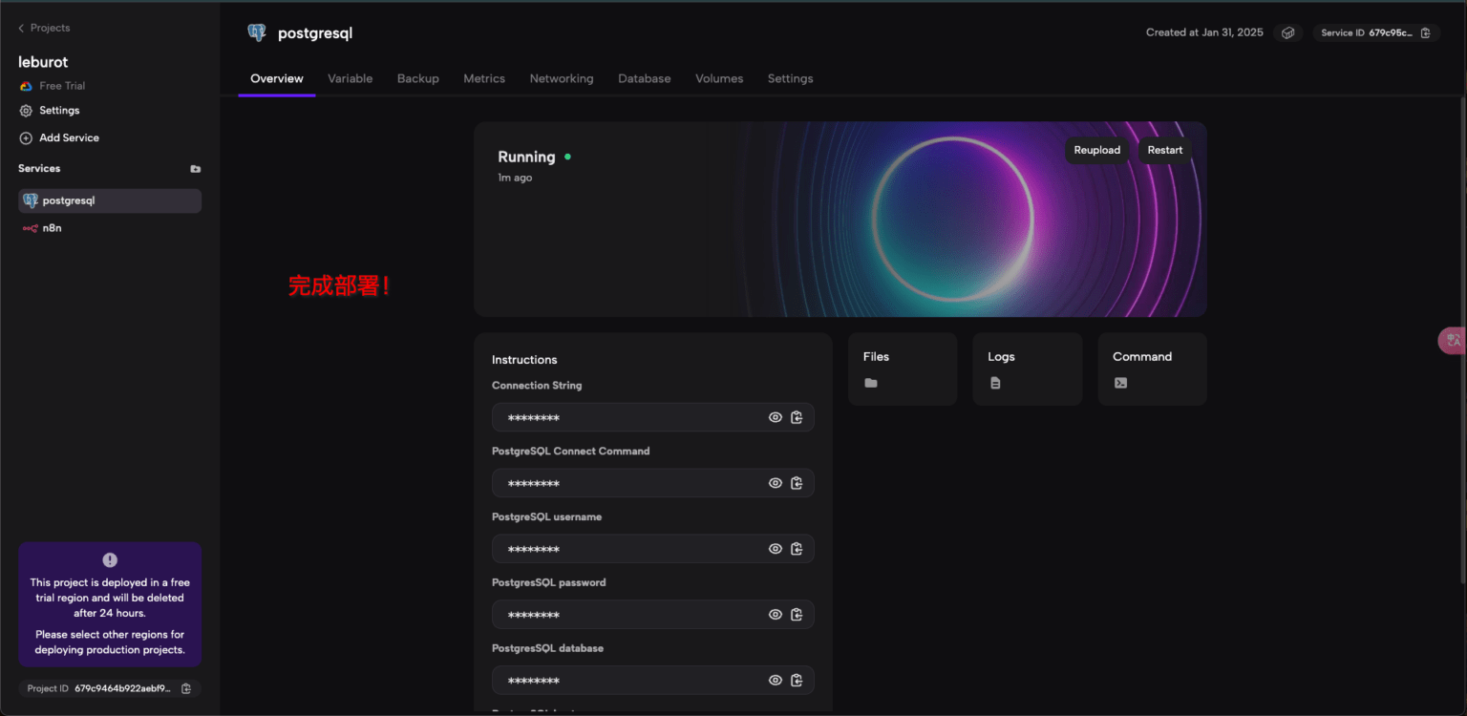
Task: Open the Networking tab
Action: coord(562,78)
